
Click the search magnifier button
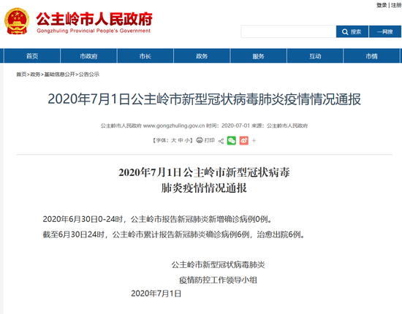(352, 31)
